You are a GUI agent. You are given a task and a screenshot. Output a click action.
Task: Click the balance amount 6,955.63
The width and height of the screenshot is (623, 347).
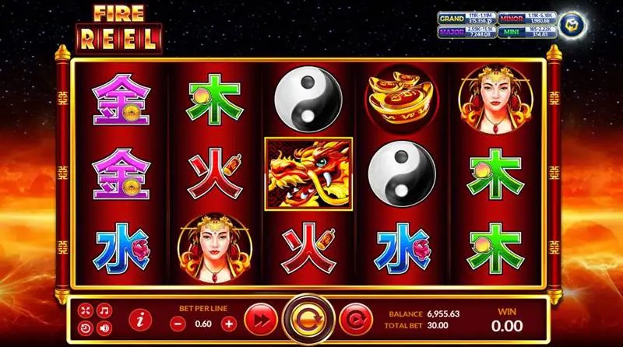(443, 314)
